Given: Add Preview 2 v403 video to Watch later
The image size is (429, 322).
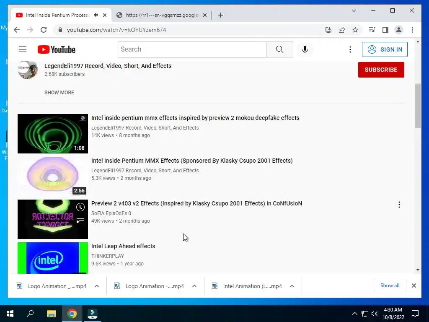Looking at the screenshot, I should tap(80, 207).
